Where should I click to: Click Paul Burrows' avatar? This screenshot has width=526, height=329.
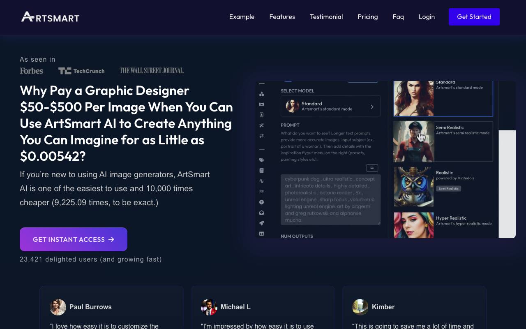[x=58, y=307]
